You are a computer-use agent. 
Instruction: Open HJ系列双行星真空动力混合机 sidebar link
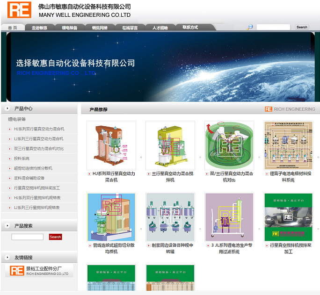pos(39,129)
